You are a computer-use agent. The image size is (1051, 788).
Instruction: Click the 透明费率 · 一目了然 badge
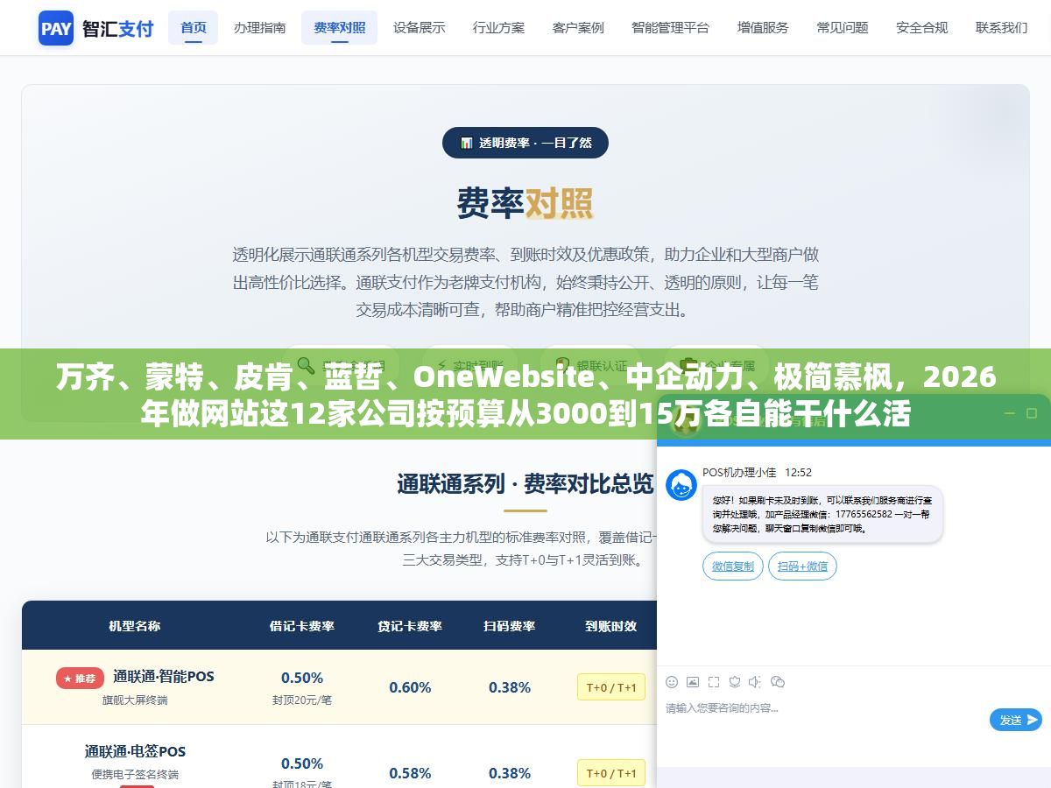point(525,143)
